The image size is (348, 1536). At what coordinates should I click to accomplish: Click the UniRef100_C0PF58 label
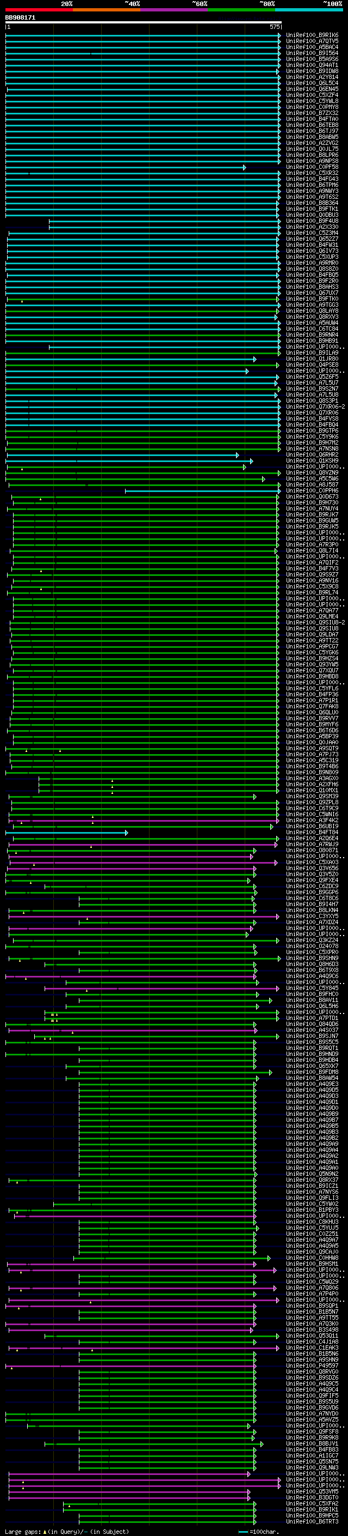point(312,167)
